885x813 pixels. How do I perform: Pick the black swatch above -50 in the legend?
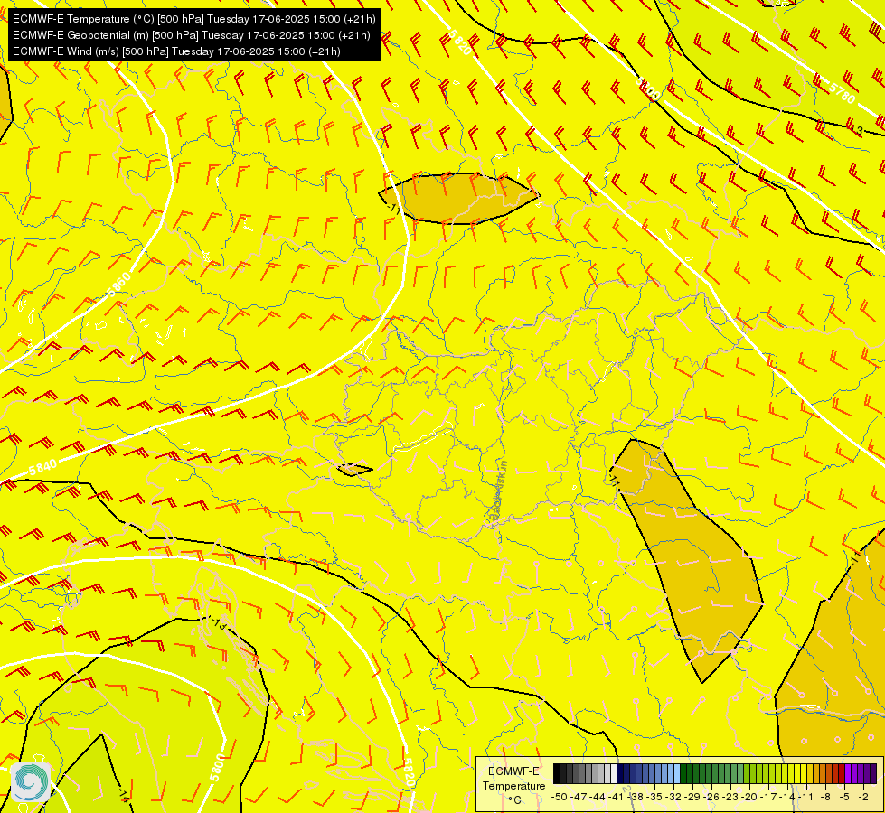[557, 774]
